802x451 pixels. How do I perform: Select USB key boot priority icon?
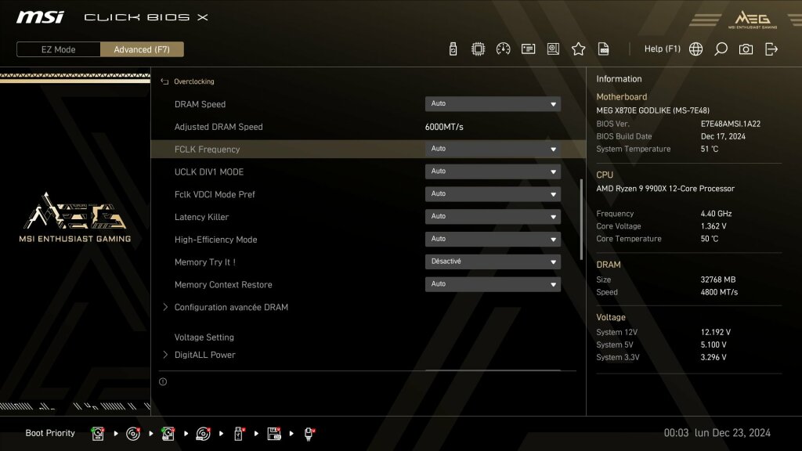tap(238, 434)
